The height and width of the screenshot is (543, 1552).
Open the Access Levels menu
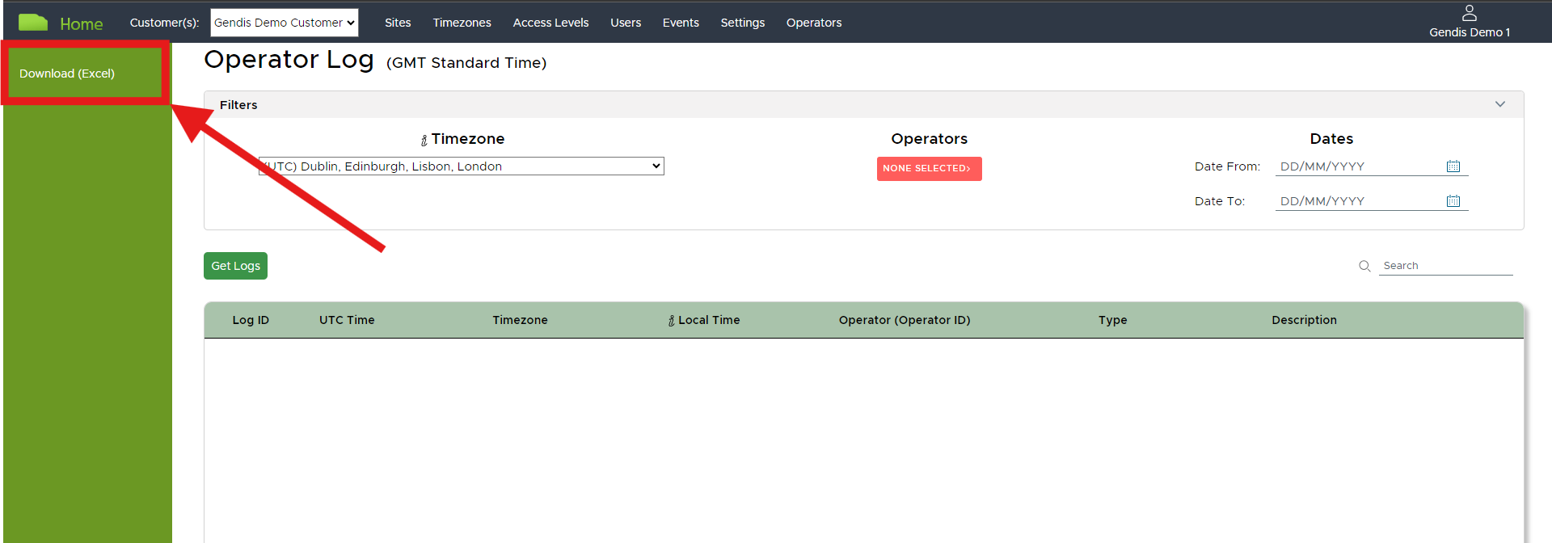pos(550,23)
